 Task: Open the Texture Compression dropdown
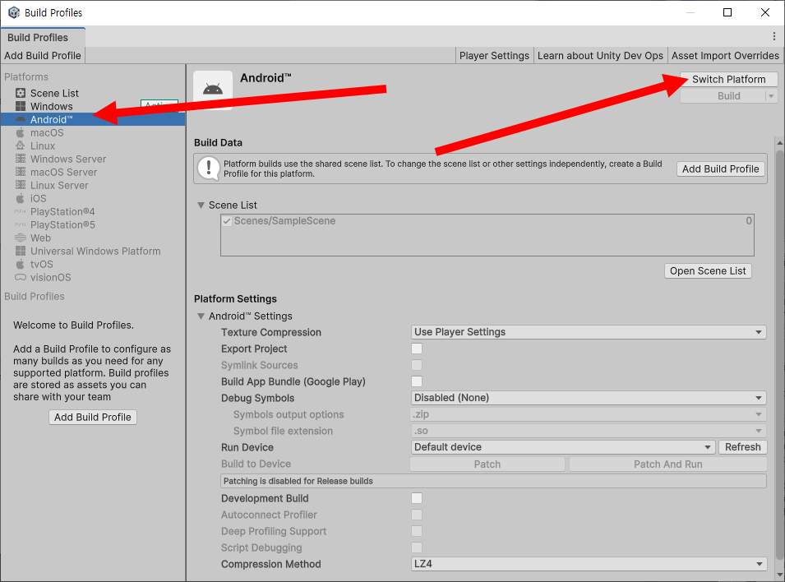(x=589, y=332)
